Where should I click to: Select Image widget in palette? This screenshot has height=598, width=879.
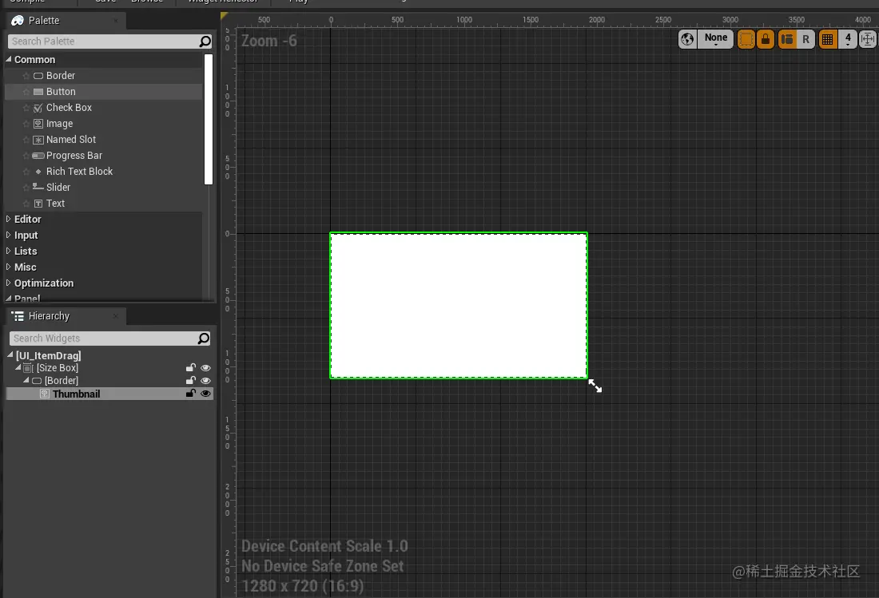104,123
